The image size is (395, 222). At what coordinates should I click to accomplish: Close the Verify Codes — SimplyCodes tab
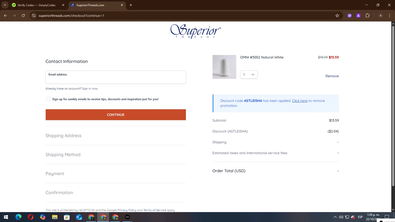pyautogui.click(x=63, y=5)
